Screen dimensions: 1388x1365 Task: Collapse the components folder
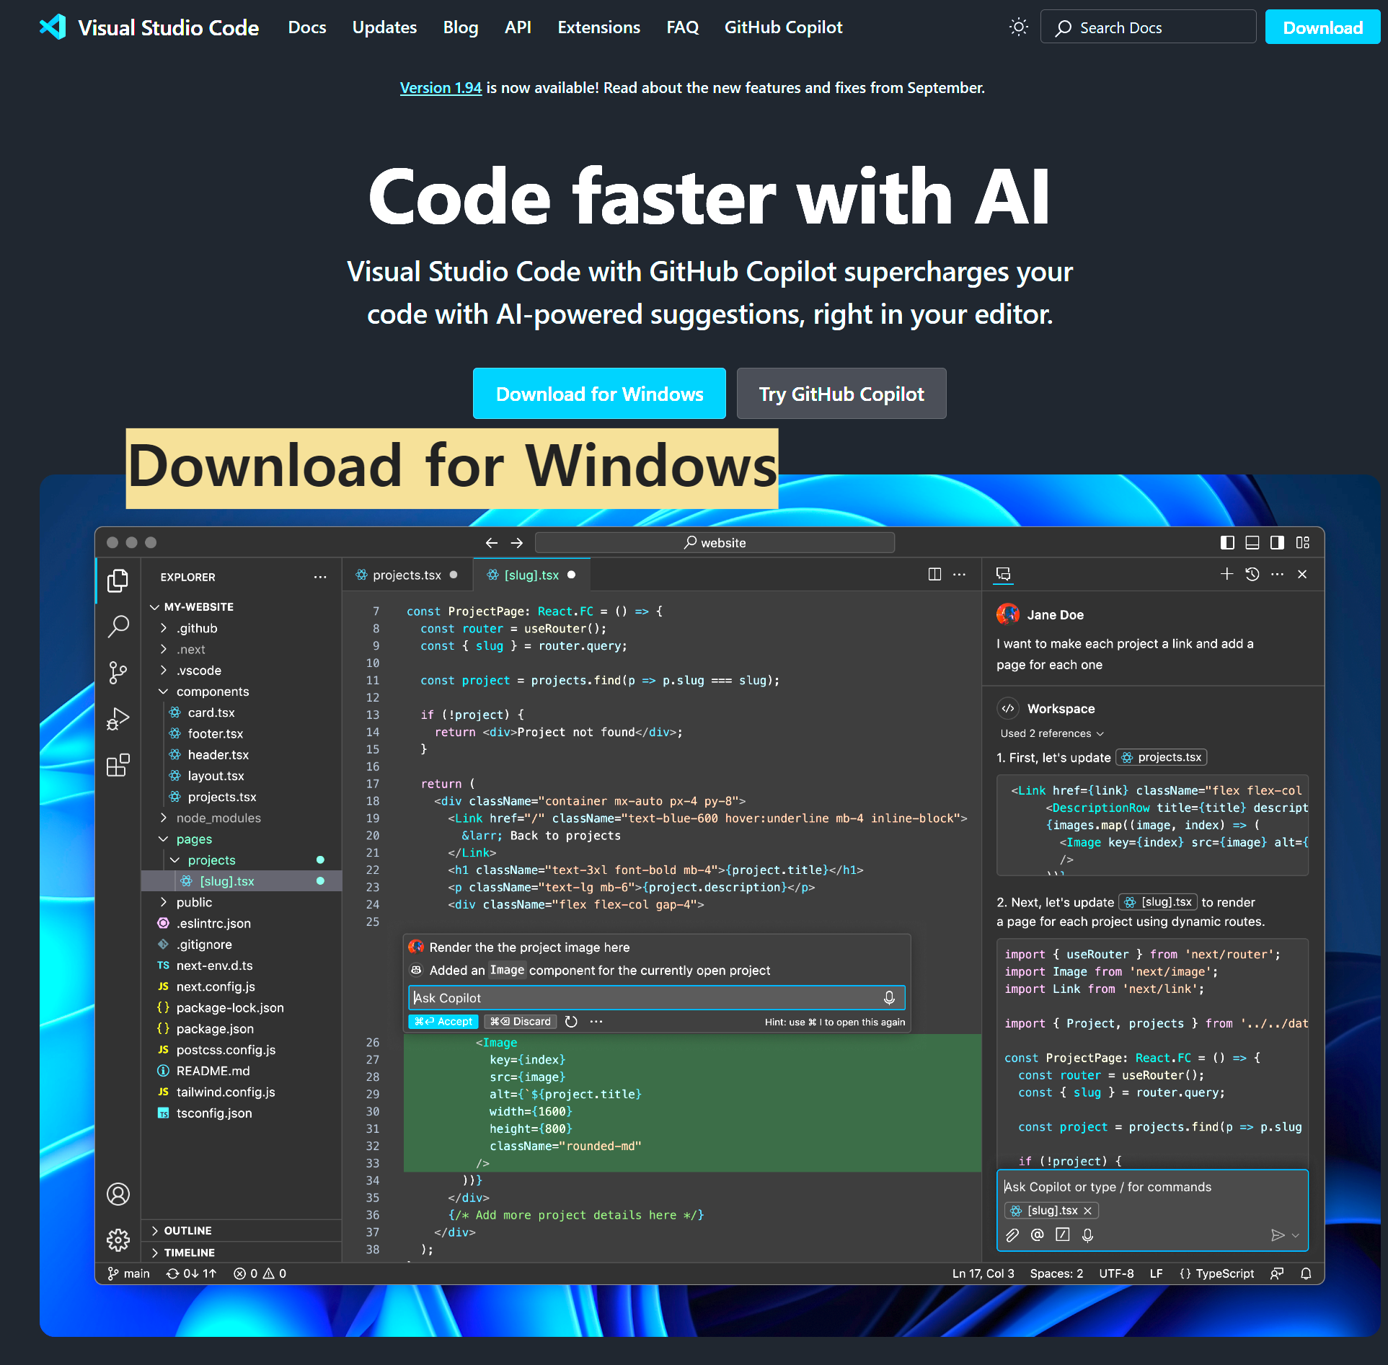pyautogui.click(x=212, y=692)
